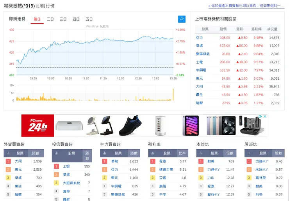The height and width of the screenshot is (201, 289).
Task: Open 瑞智 in related stocks table
Action: point(199,103)
